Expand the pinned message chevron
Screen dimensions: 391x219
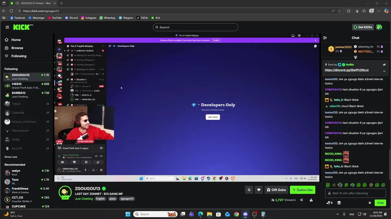point(384,71)
